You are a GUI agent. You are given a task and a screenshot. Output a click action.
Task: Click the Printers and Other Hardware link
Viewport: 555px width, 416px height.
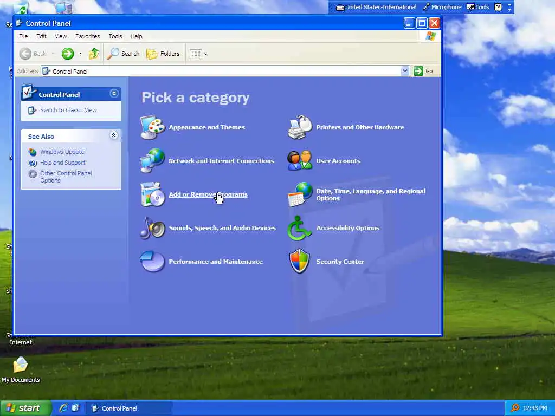360,127
